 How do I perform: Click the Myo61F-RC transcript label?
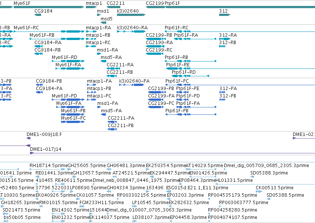tap(26, 27)
